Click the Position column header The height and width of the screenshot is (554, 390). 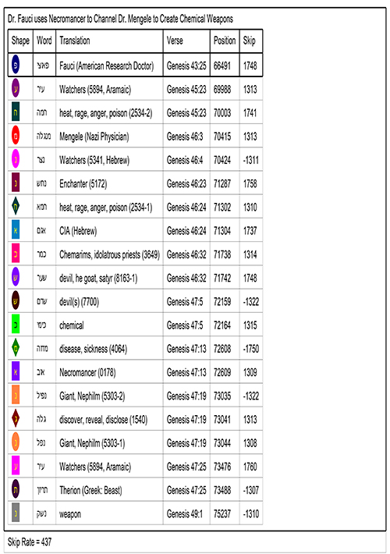[225, 41]
